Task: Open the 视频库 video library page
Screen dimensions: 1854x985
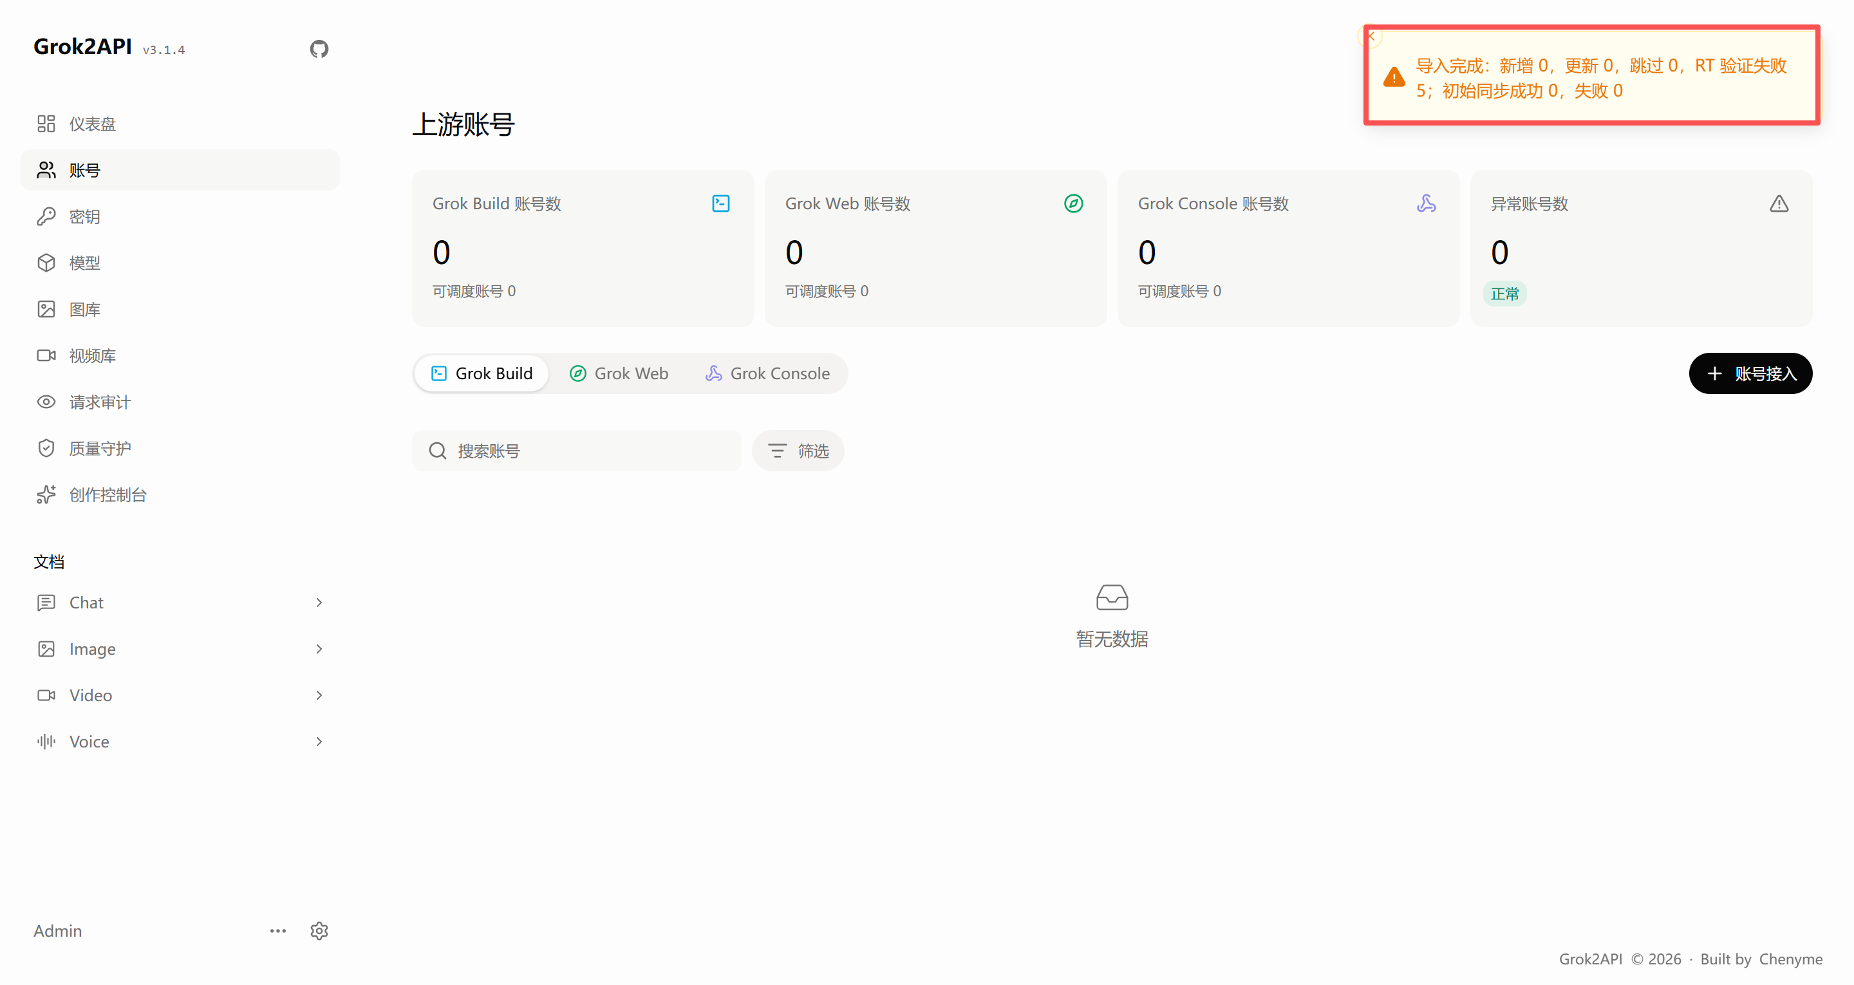Action: 180,355
